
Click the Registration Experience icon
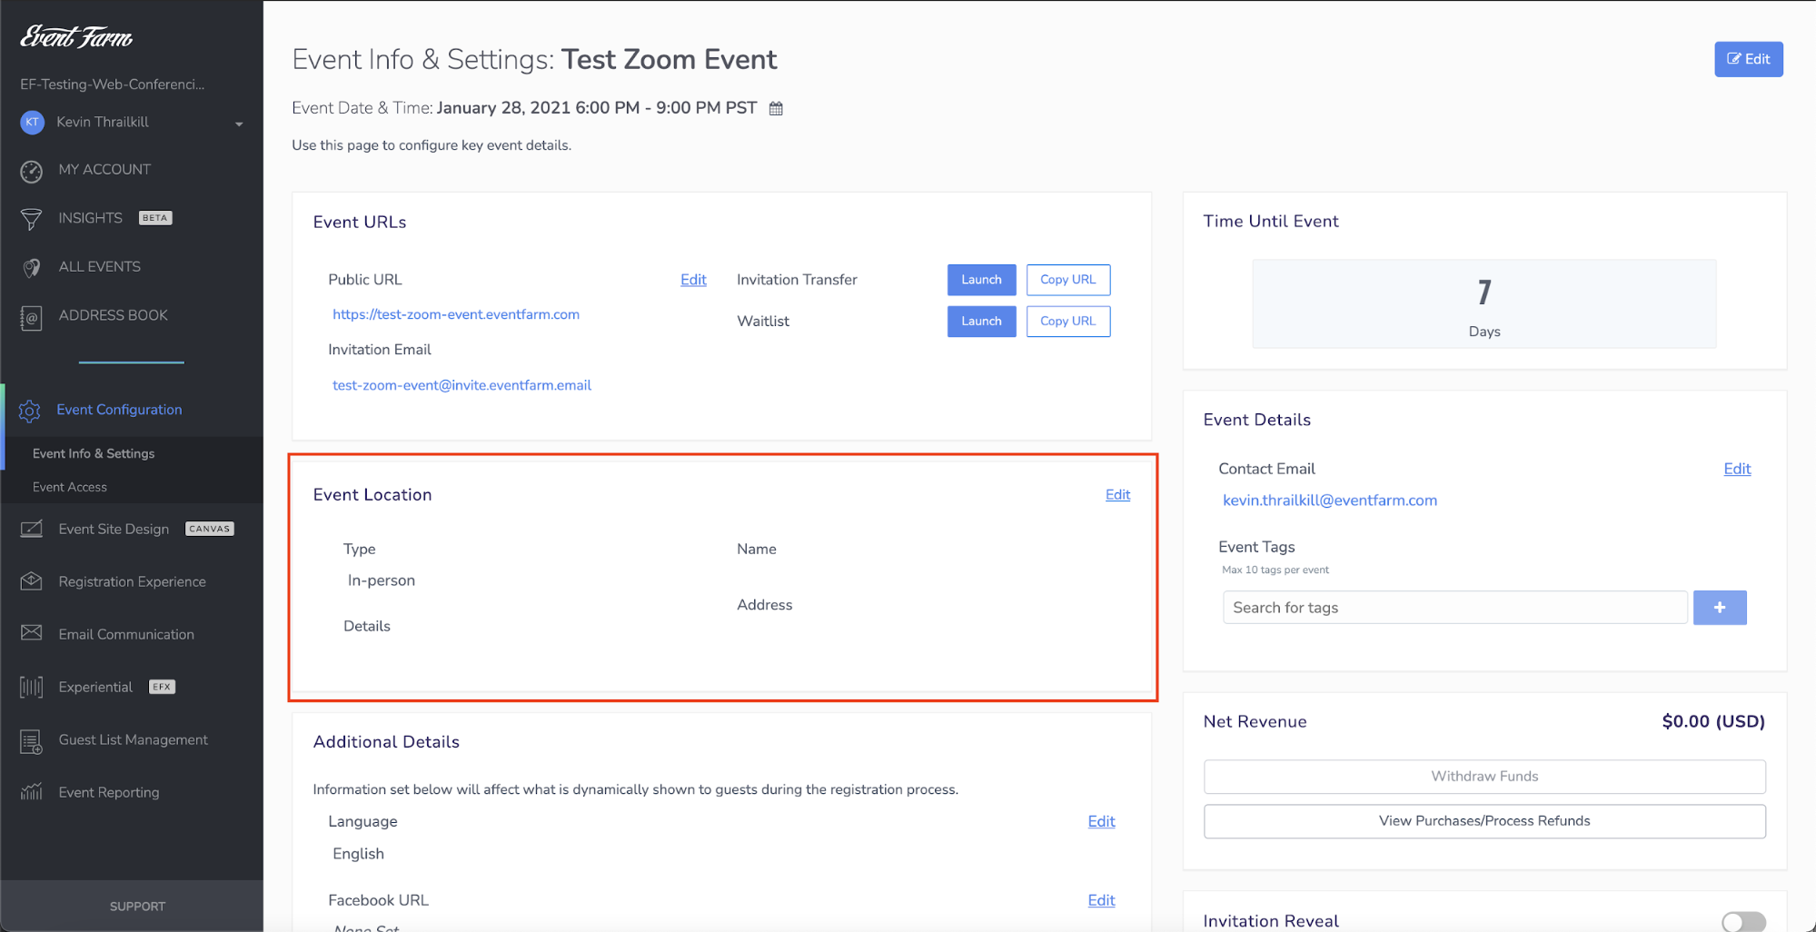[32, 581]
